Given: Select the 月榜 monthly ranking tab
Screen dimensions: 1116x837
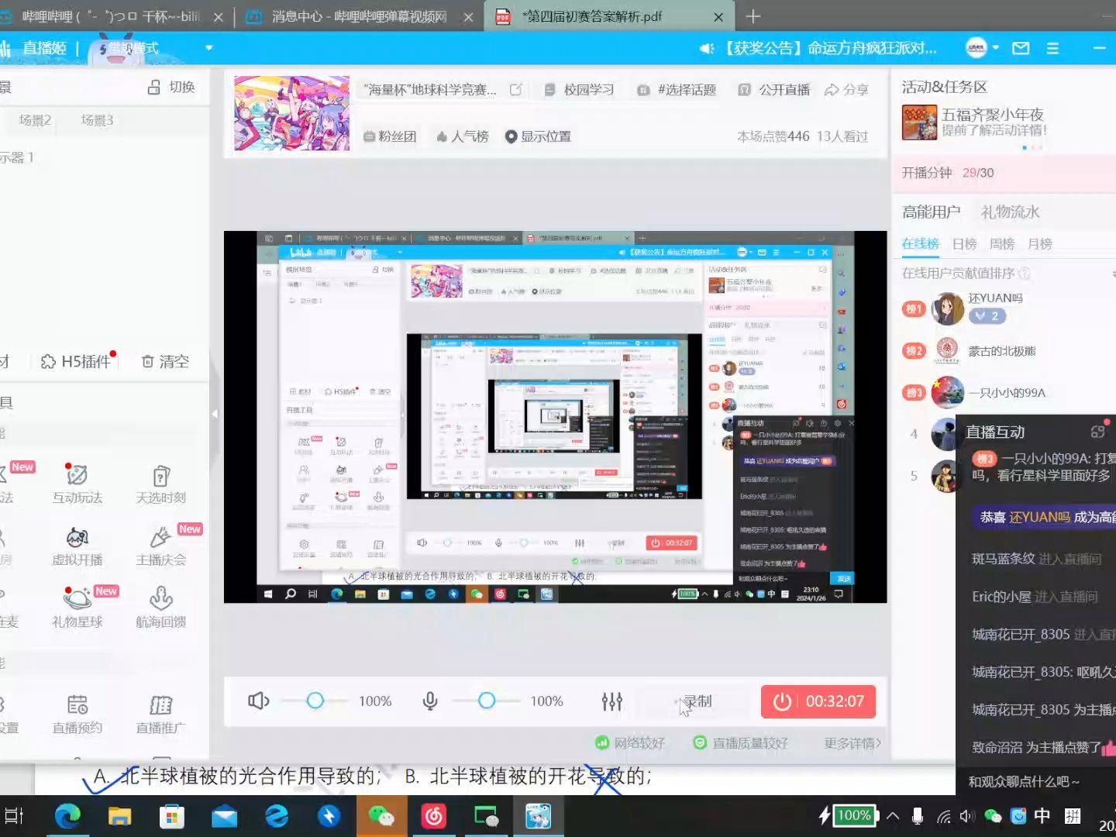Looking at the screenshot, I should (x=1039, y=244).
